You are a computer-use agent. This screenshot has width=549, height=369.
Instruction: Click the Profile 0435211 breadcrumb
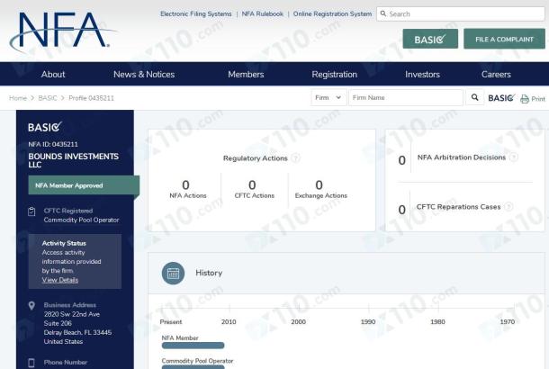pyautogui.click(x=91, y=98)
